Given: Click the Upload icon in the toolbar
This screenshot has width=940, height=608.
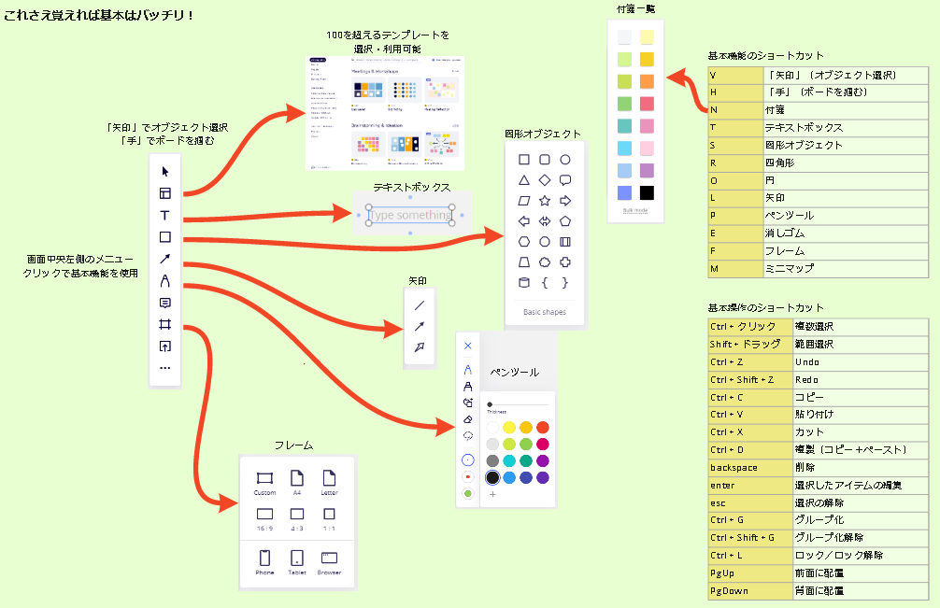Looking at the screenshot, I should coord(165,346).
